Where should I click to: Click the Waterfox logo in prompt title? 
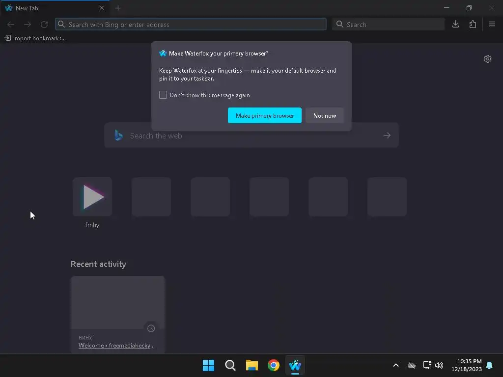pos(163,53)
